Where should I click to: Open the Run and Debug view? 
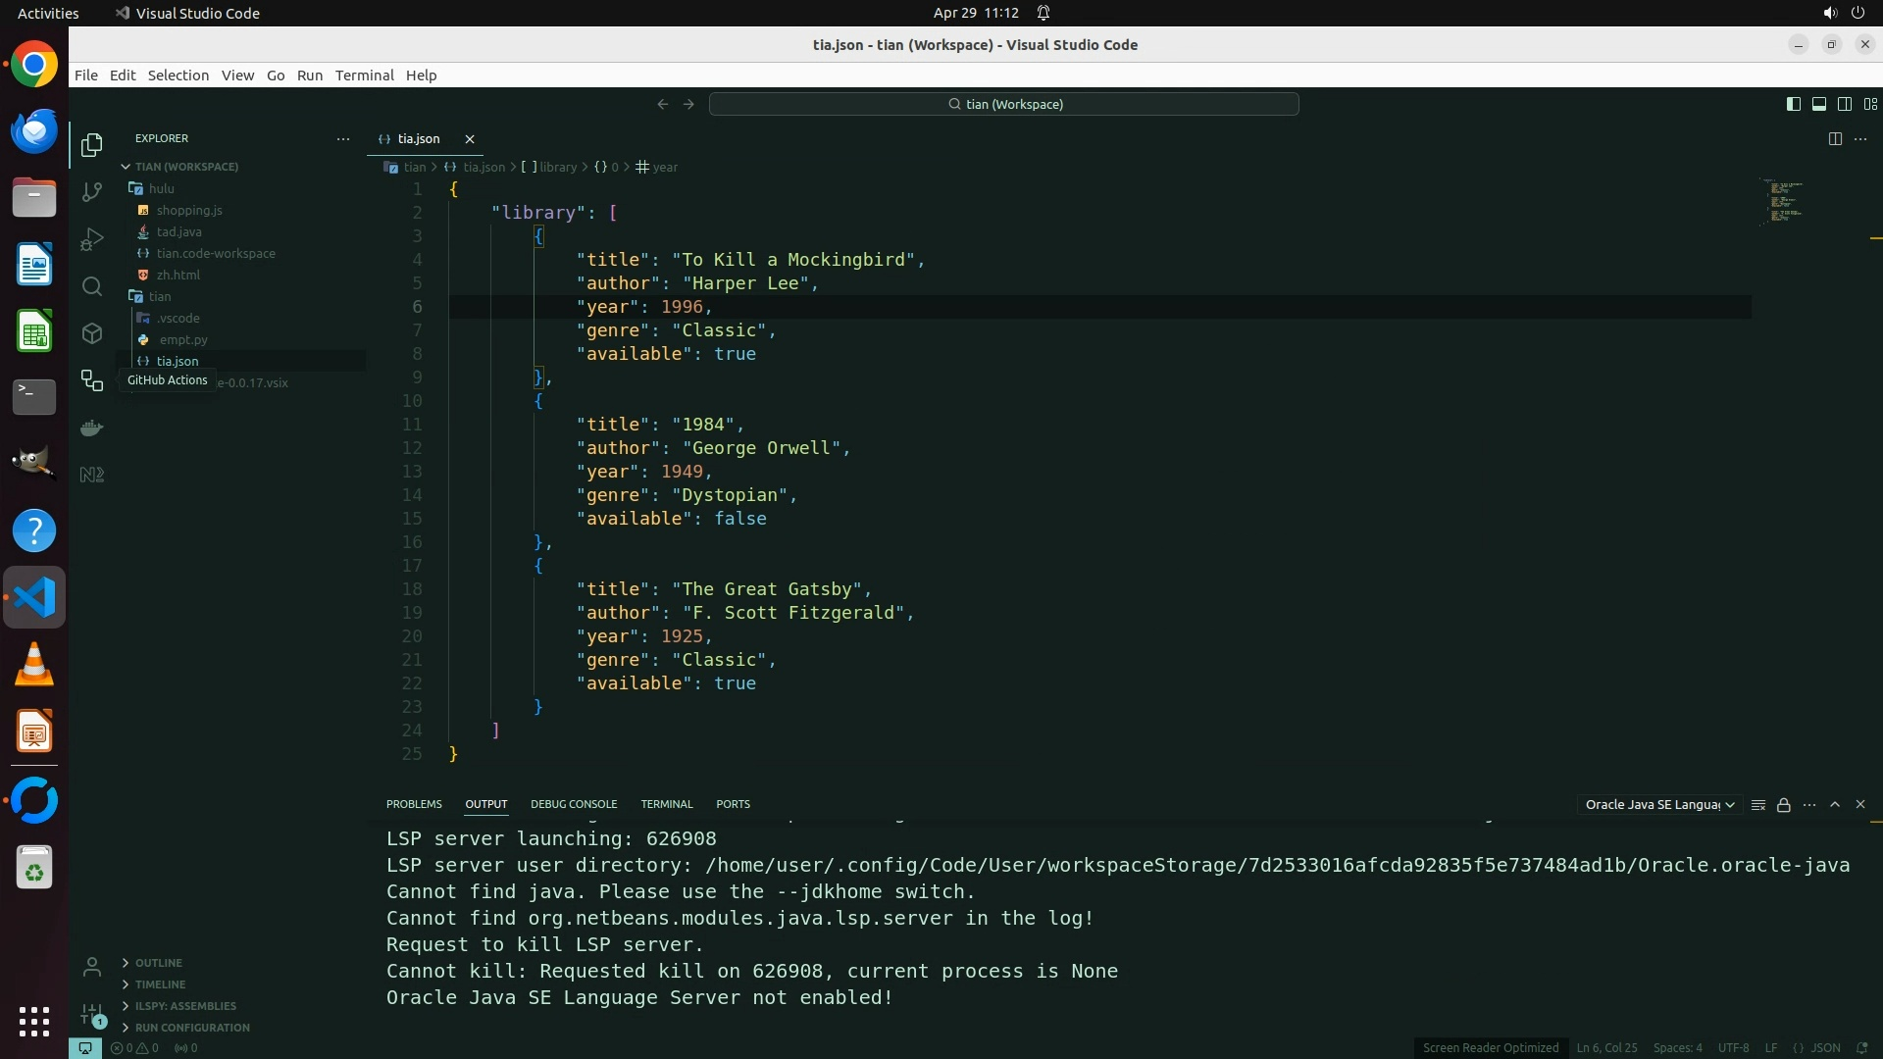pyautogui.click(x=92, y=239)
